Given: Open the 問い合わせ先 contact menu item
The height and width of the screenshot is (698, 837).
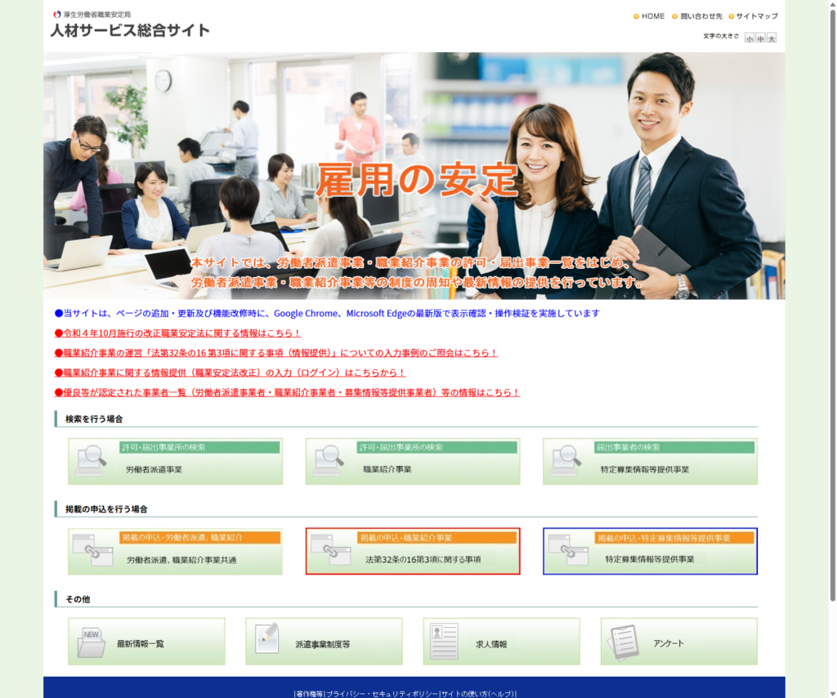Looking at the screenshot, I should coord(700,16).
